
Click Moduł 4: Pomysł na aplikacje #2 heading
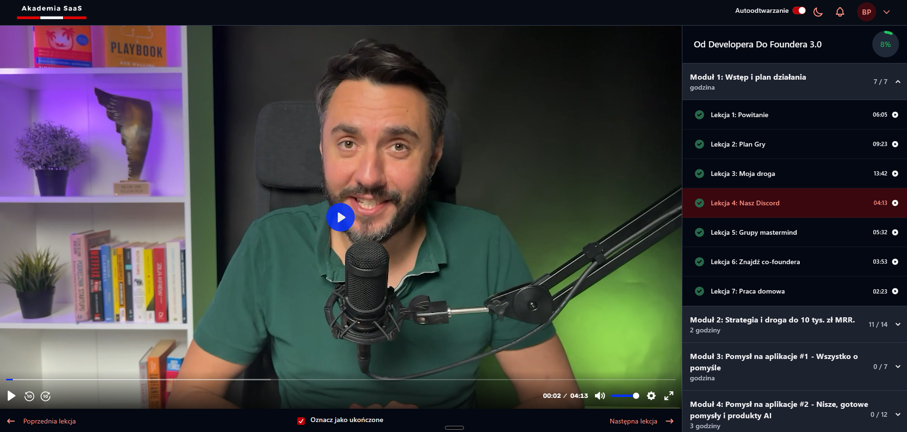tap(779, 410)
